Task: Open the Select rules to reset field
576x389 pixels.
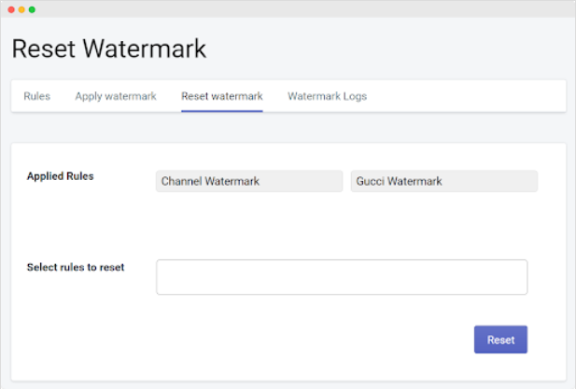Action: pos(342,277)
